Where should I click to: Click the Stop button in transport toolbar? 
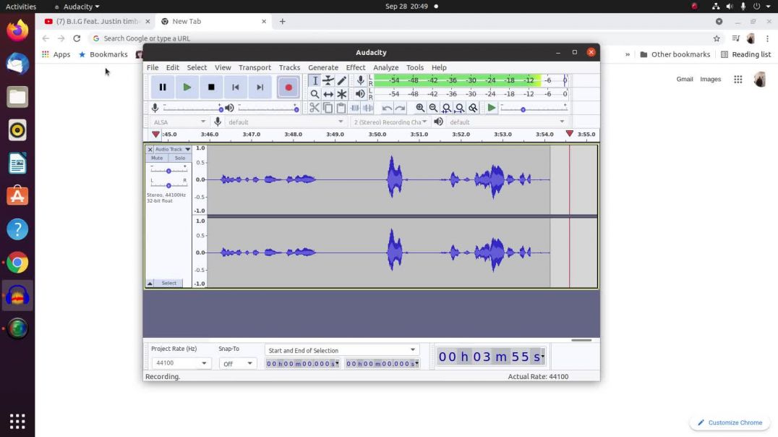click(211, 87)
